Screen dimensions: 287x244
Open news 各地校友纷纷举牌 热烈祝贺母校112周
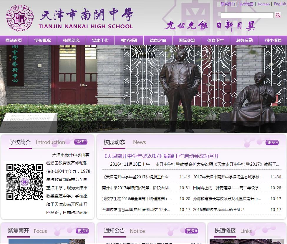tap(136, 210)
